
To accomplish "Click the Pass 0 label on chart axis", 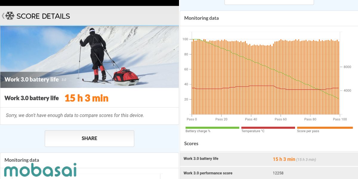I will click(x=192, y=119).
